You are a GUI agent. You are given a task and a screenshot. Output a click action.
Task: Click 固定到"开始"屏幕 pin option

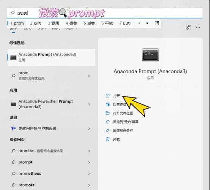click(x=125, y=122)
